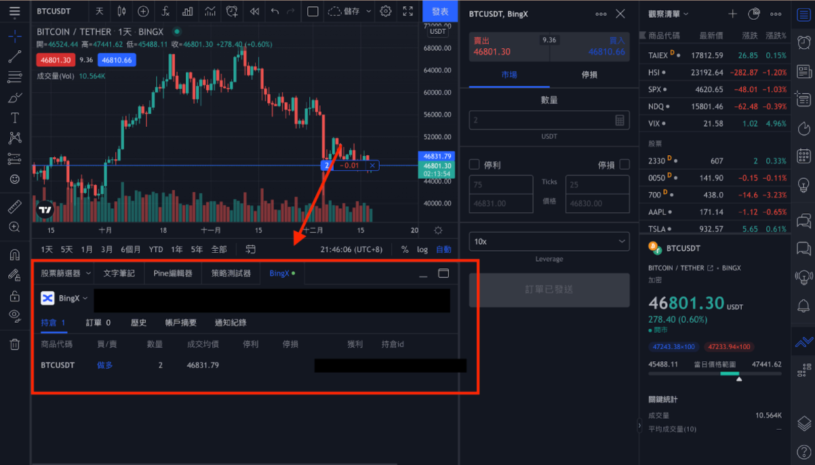Open the order panel more options menu
Image resolution: width=815 pixels, height=465 pixels.
pos(601,14)
